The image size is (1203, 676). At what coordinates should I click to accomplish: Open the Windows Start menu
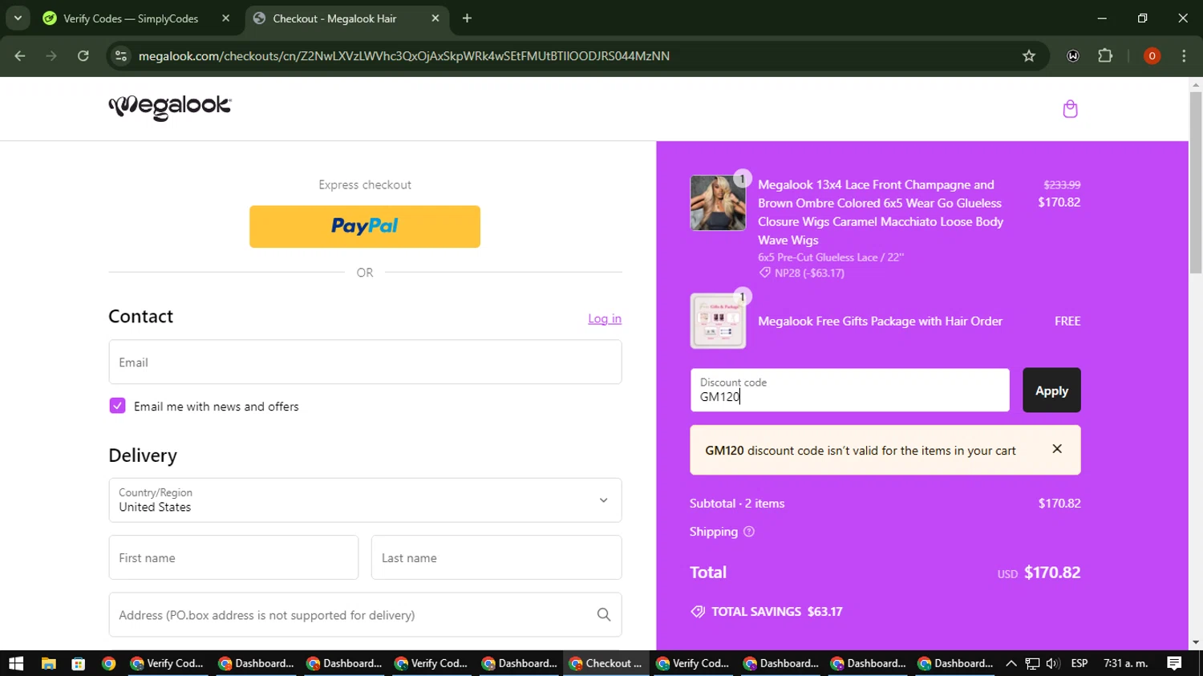coord(16,663)
